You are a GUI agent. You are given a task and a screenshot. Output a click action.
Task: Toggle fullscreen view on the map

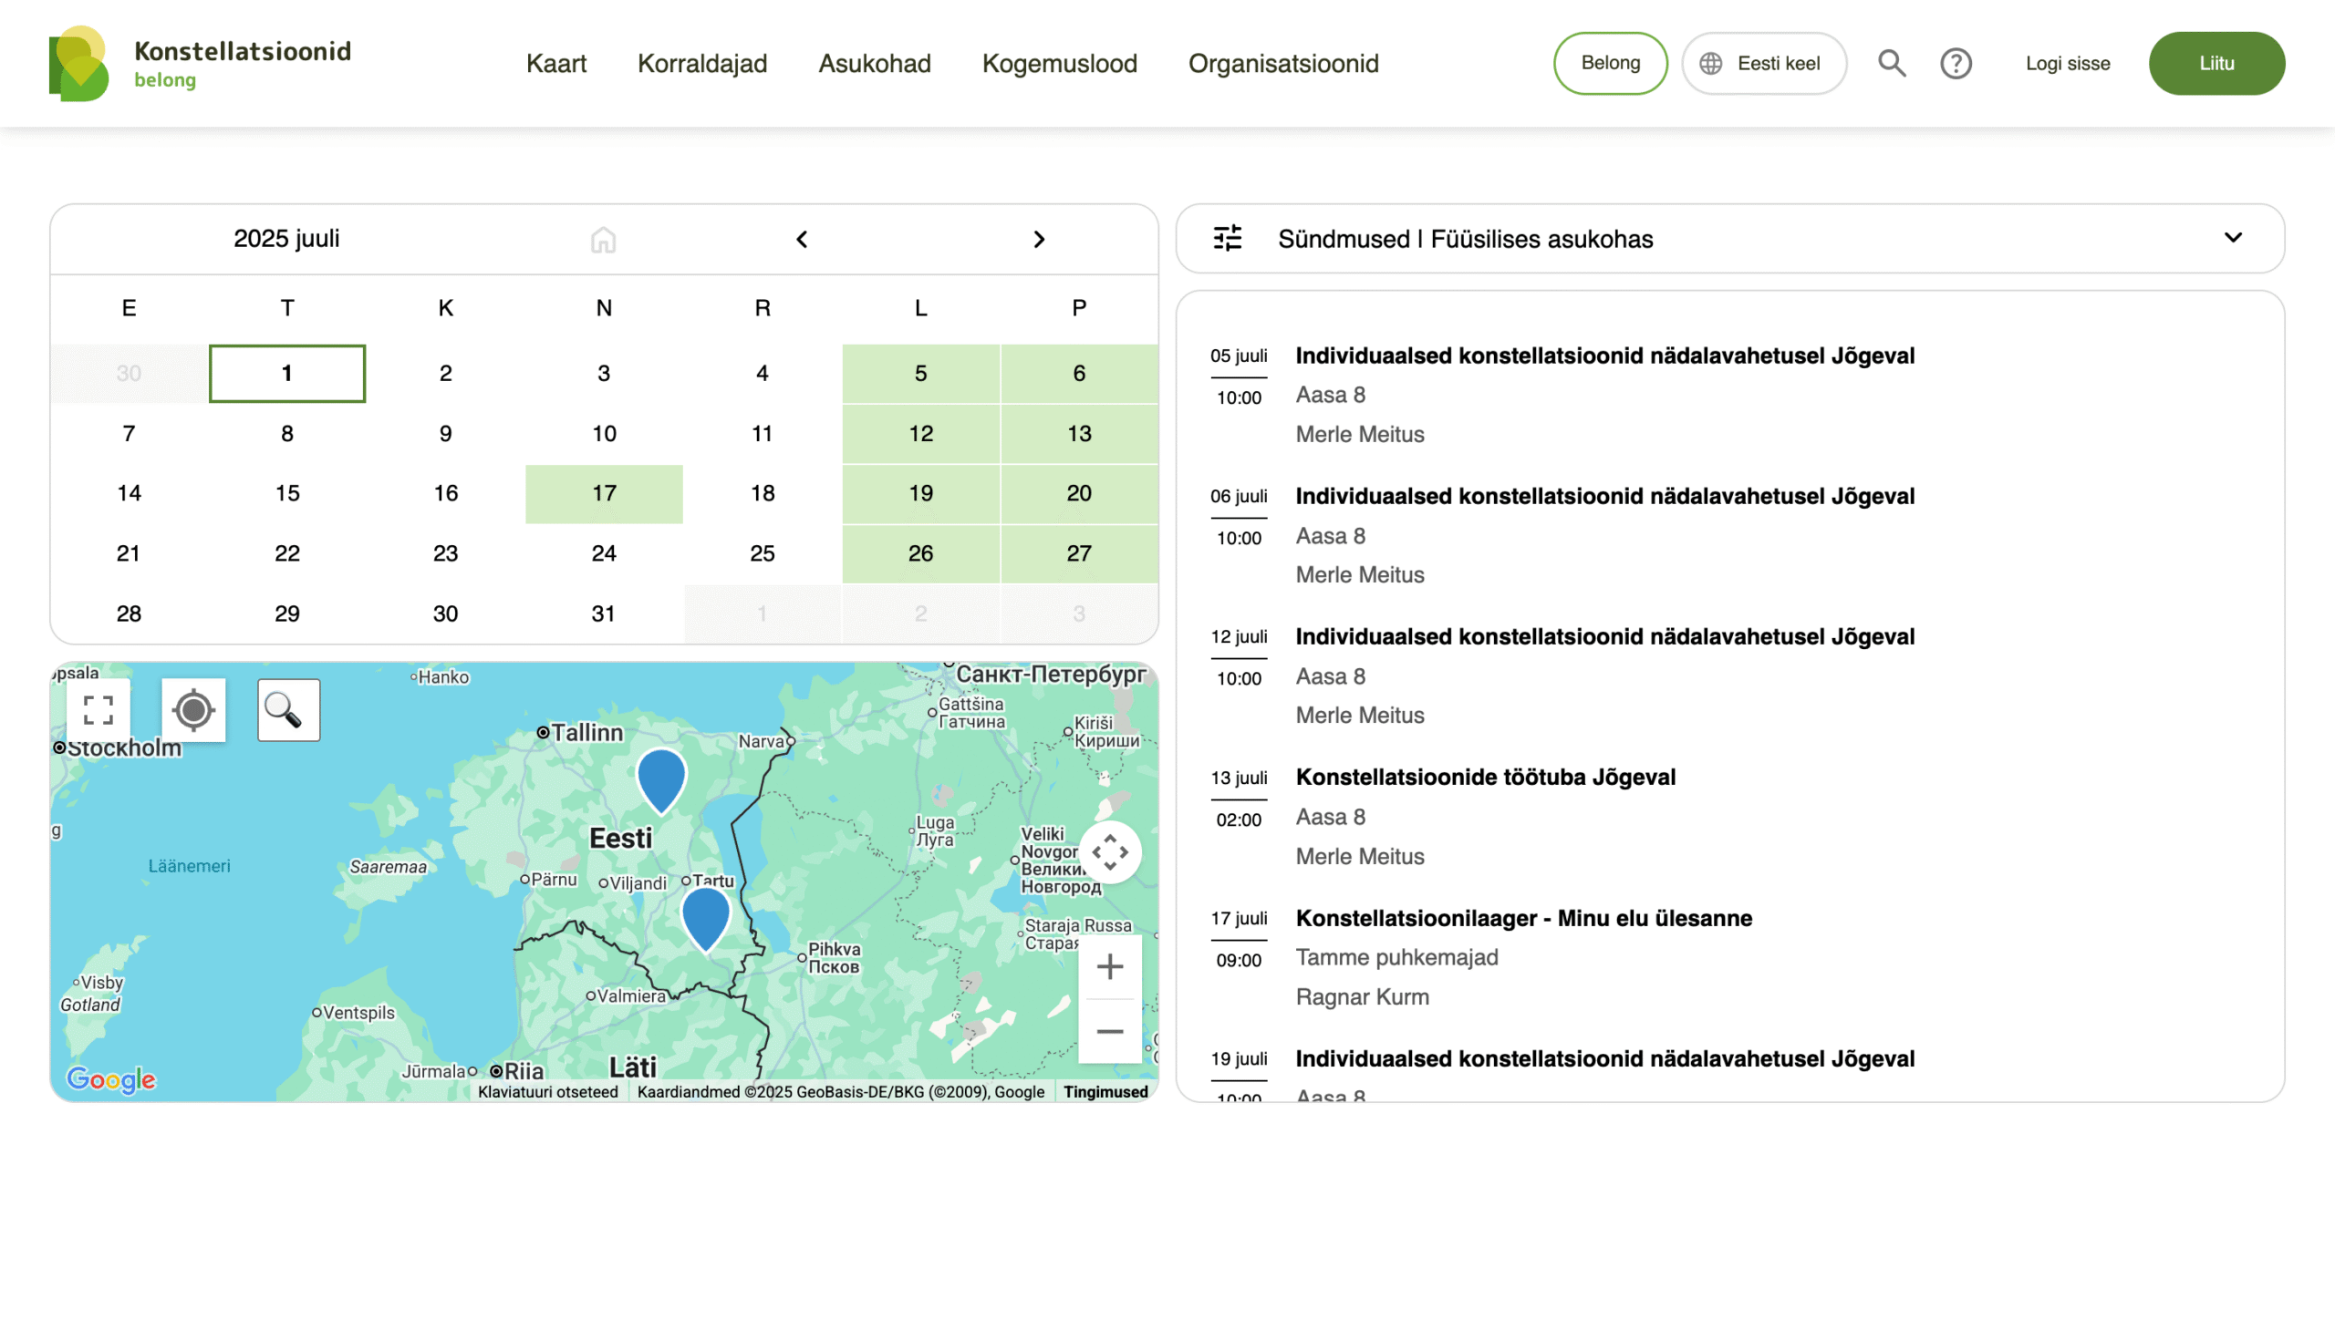pyautogui.click(x=98, y=710)
